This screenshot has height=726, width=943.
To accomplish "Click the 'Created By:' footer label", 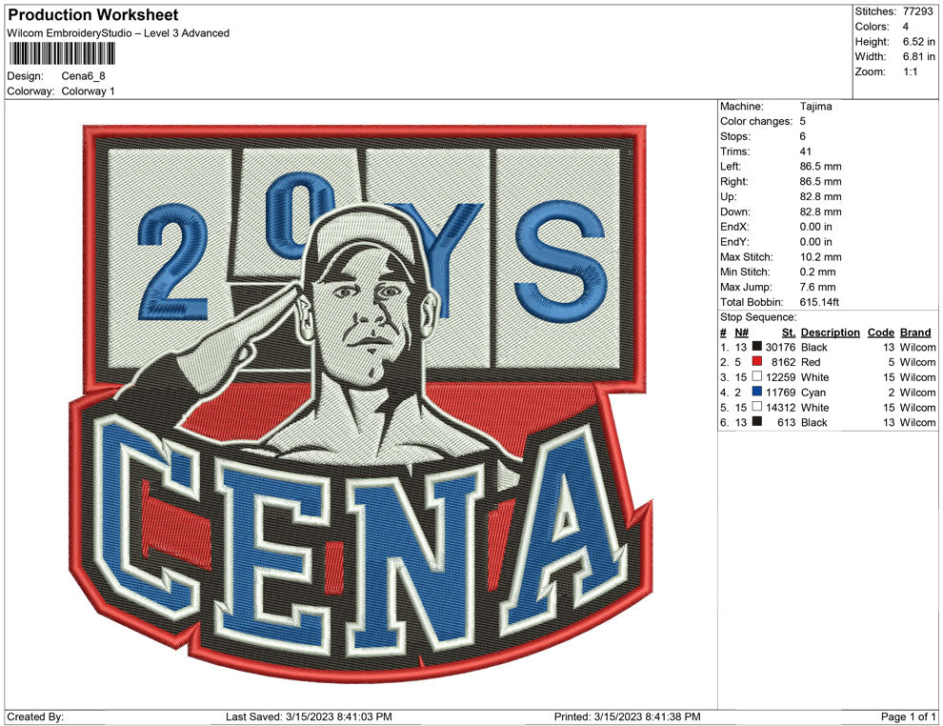I will pyautogui.click(x=35, y=716).
